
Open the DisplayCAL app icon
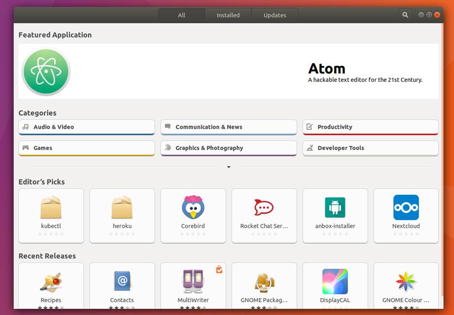point(335,281)
